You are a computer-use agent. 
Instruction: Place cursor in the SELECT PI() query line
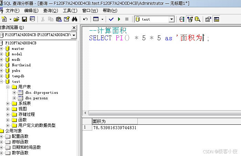pyautogui.click(x=149, y=38)
